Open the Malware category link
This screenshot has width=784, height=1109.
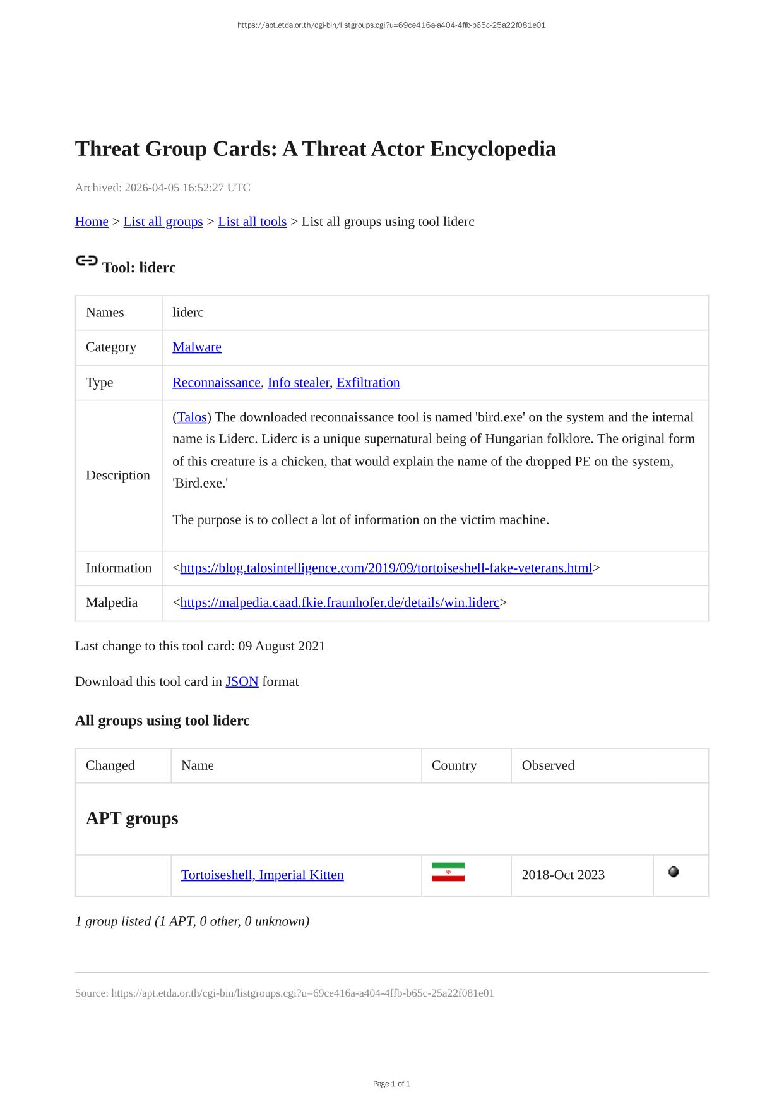[197, 347]
